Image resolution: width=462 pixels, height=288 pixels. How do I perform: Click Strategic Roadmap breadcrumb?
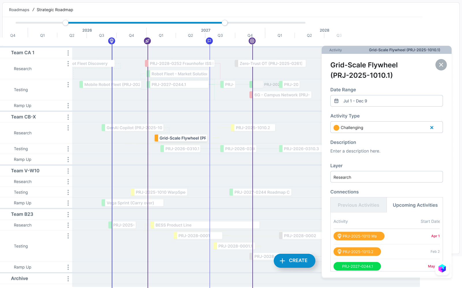coord(55,10)
